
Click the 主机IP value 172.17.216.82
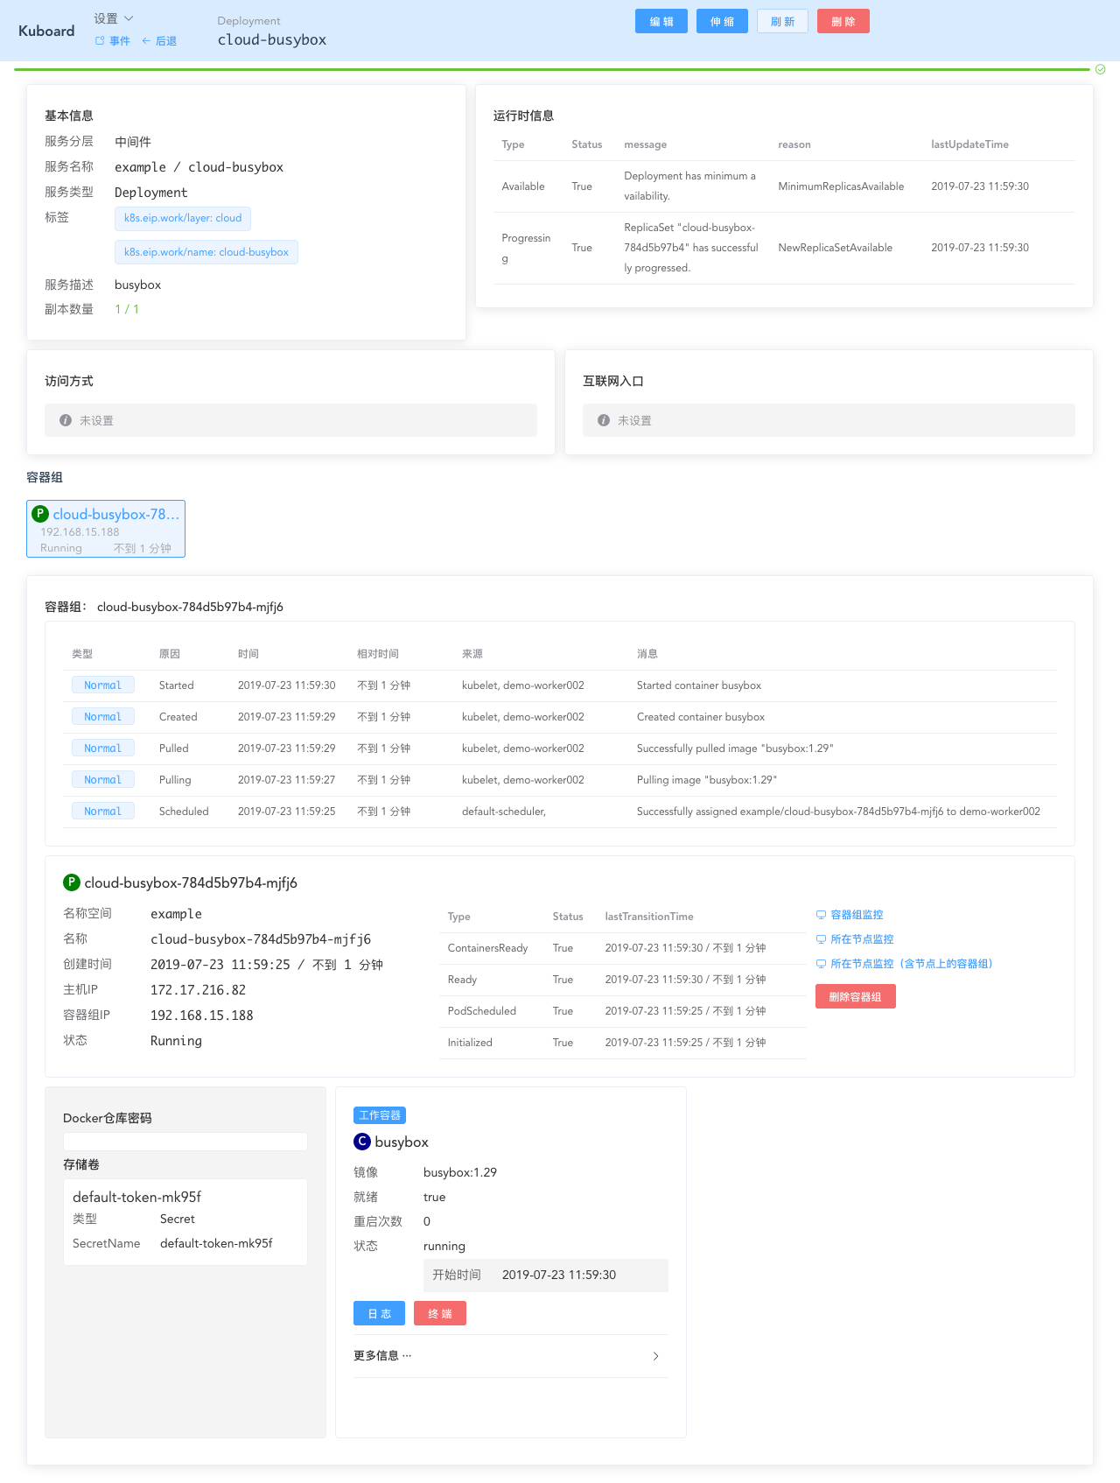tap(199, 990)
